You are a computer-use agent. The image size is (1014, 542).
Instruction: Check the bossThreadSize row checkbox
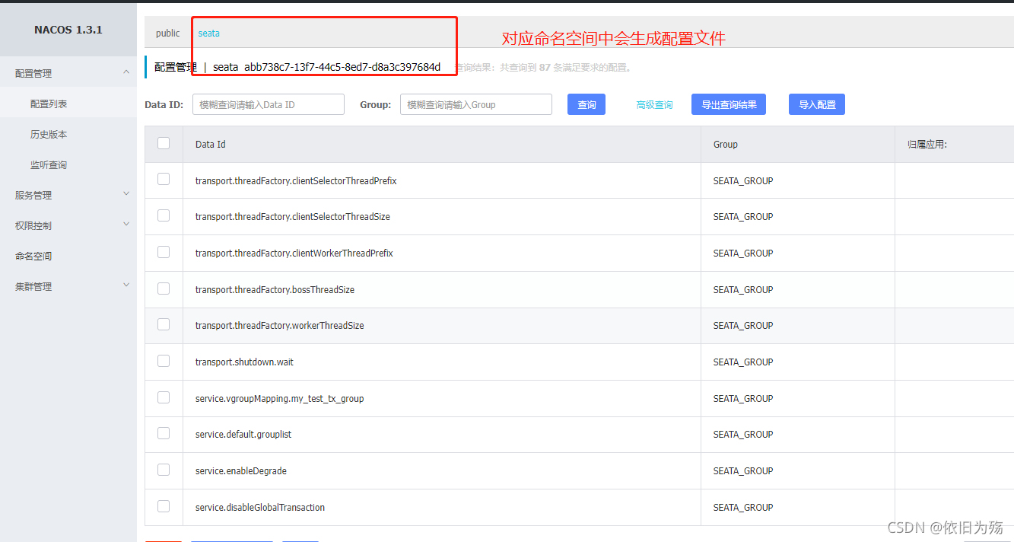(164, 289)
